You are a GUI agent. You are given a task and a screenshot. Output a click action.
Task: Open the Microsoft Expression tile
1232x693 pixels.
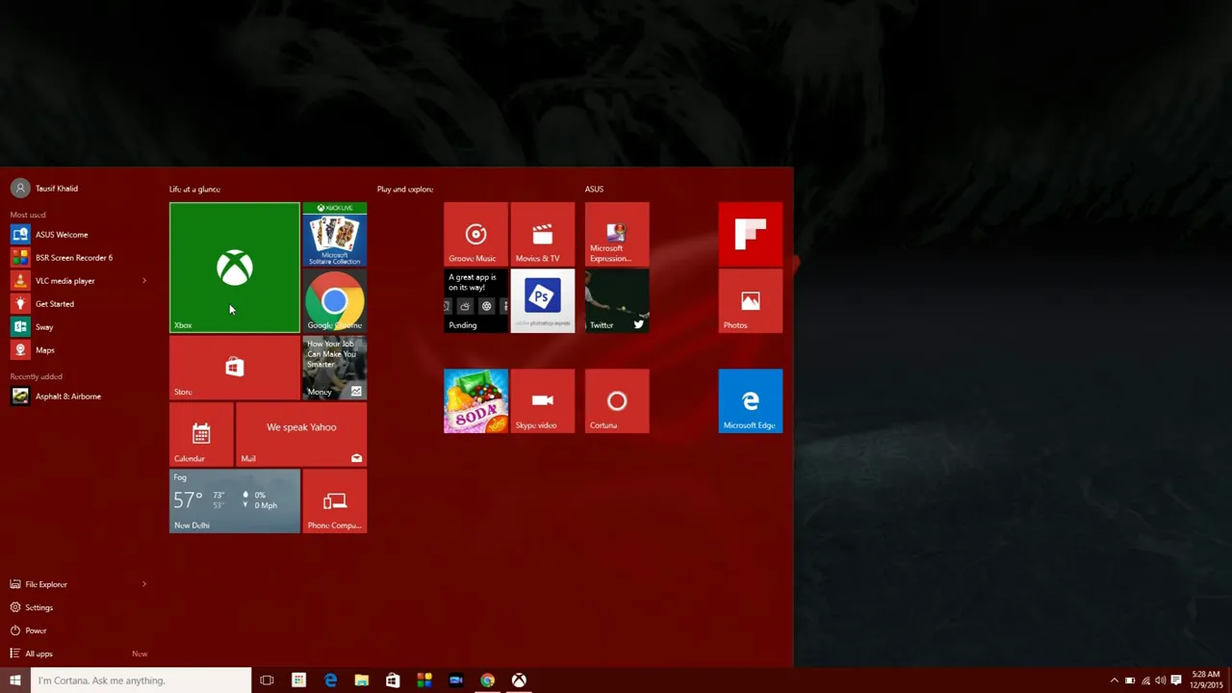pyautogui.click(x=617, y=234)
